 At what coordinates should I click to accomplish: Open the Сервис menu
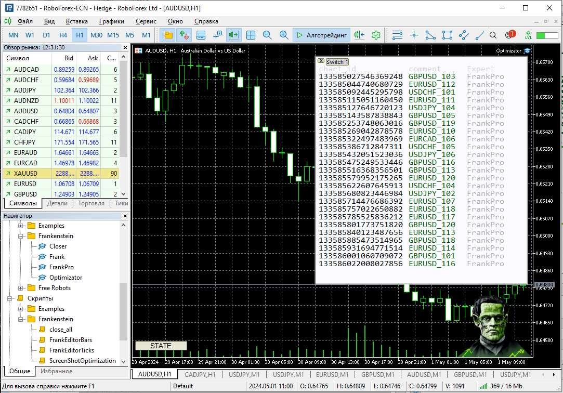146,21
